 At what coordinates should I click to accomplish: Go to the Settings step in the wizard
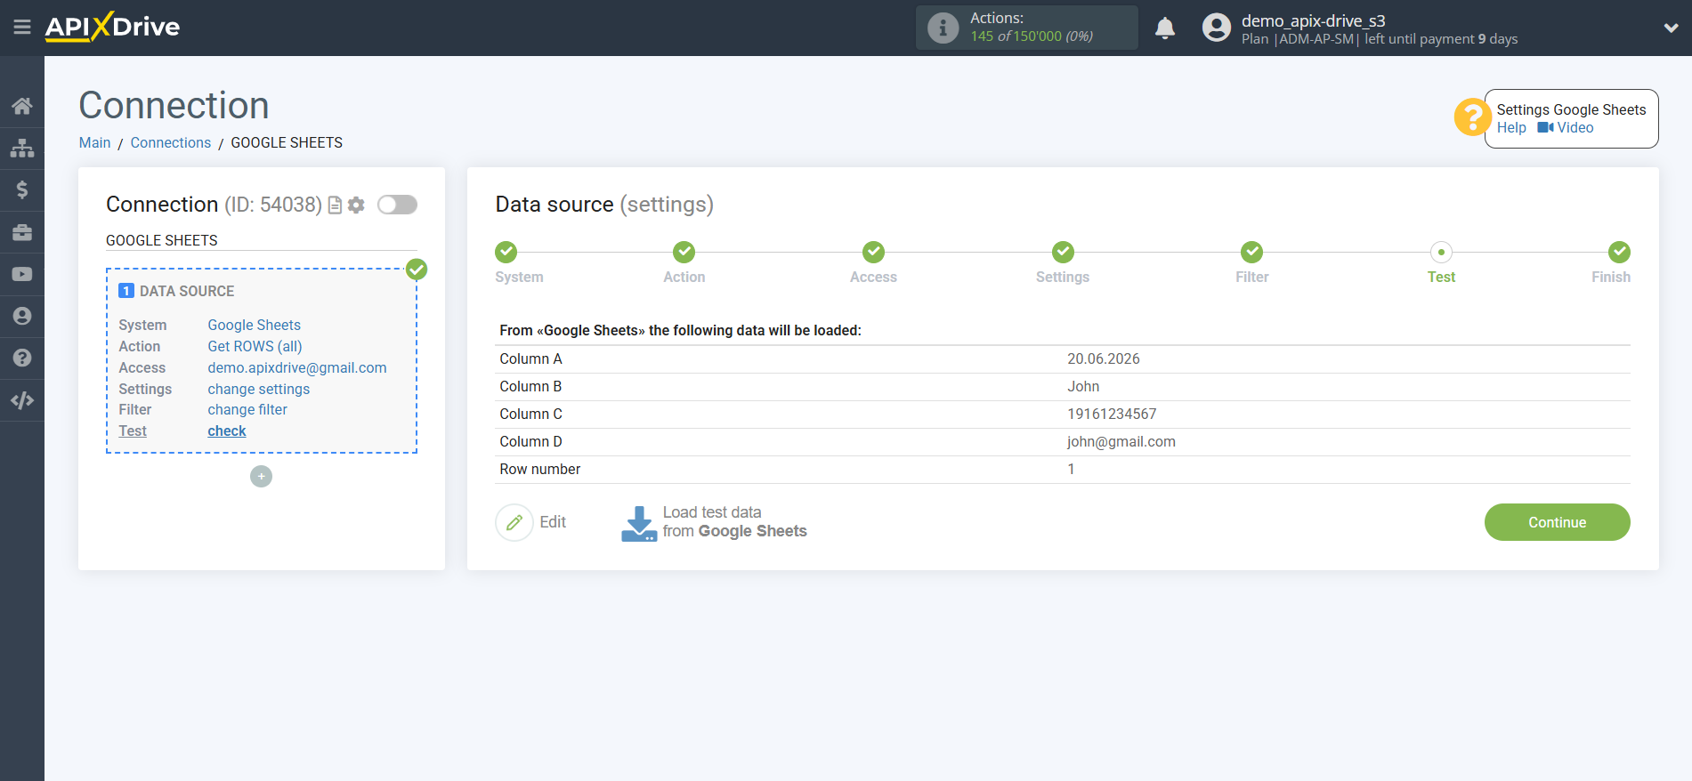(x=1062, y=253)
